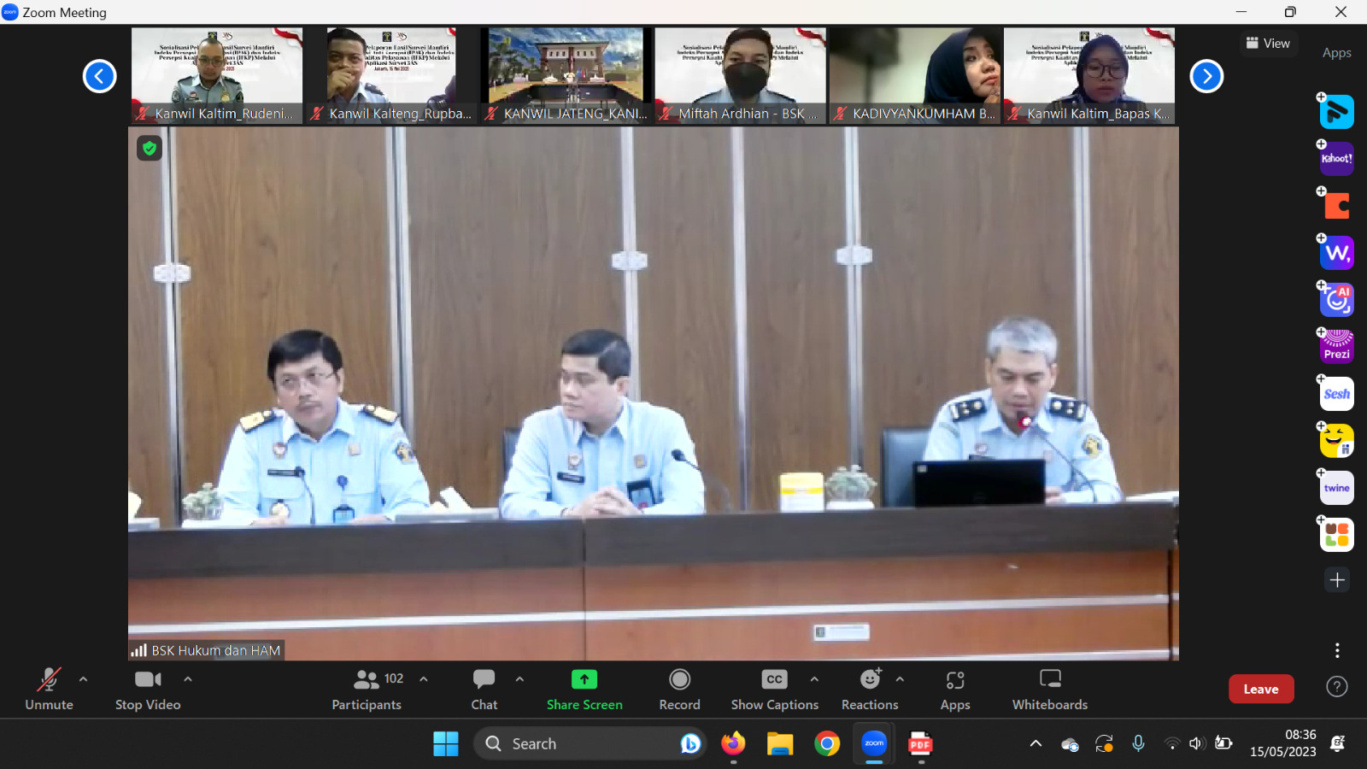This screenshot has width=1367, height=769.
Task: Open the blue paper-plane app icon at top
Action: coord(1337,112)
